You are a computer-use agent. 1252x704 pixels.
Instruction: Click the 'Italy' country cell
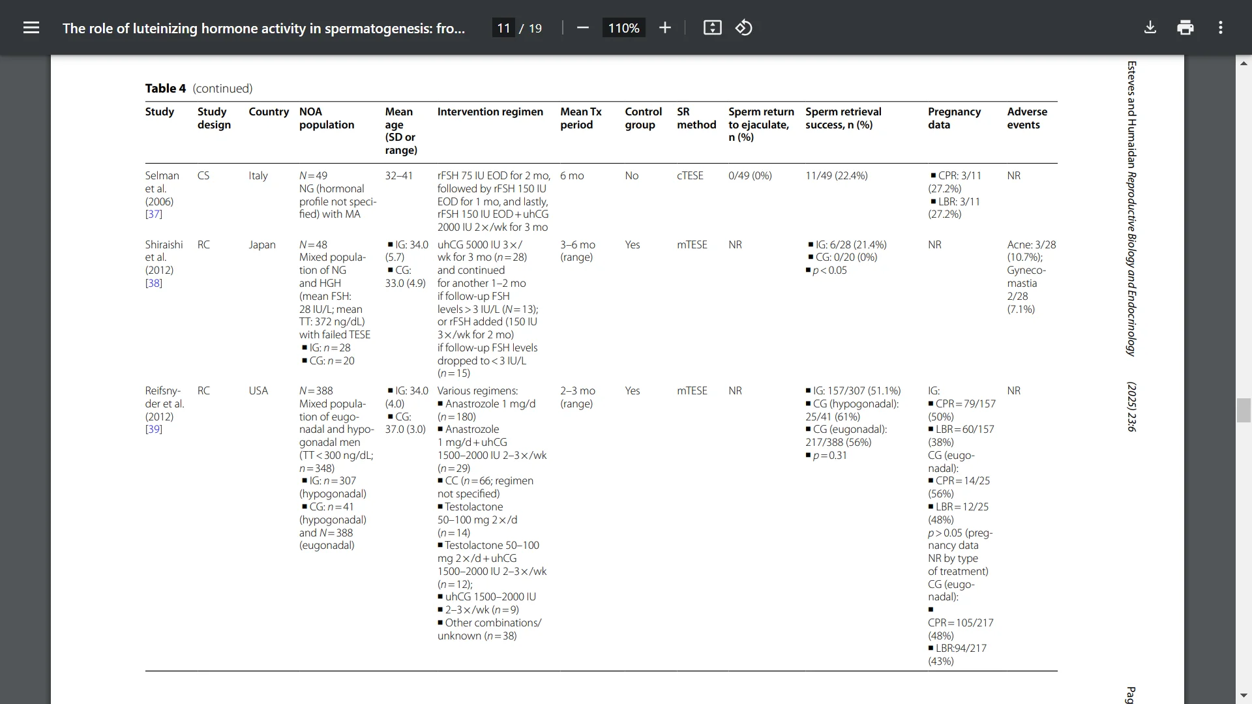click(x=258, y=175)
